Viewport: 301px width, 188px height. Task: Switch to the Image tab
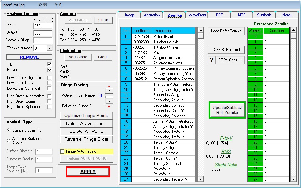tap(130, 15)
